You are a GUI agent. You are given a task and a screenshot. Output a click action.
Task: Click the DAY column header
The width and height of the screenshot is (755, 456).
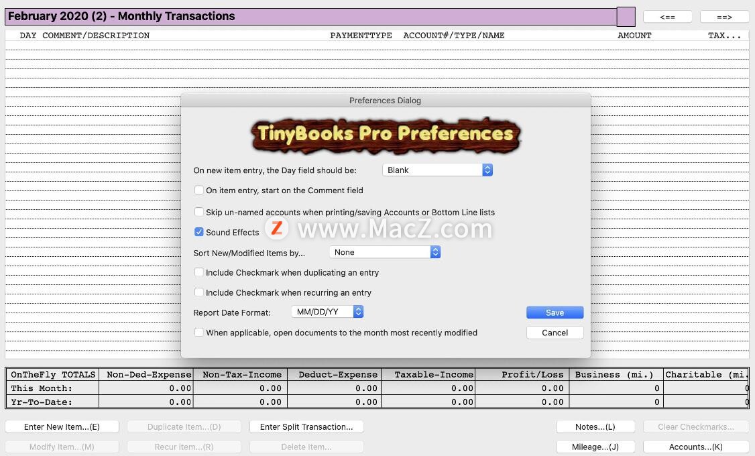click(28, 35)
